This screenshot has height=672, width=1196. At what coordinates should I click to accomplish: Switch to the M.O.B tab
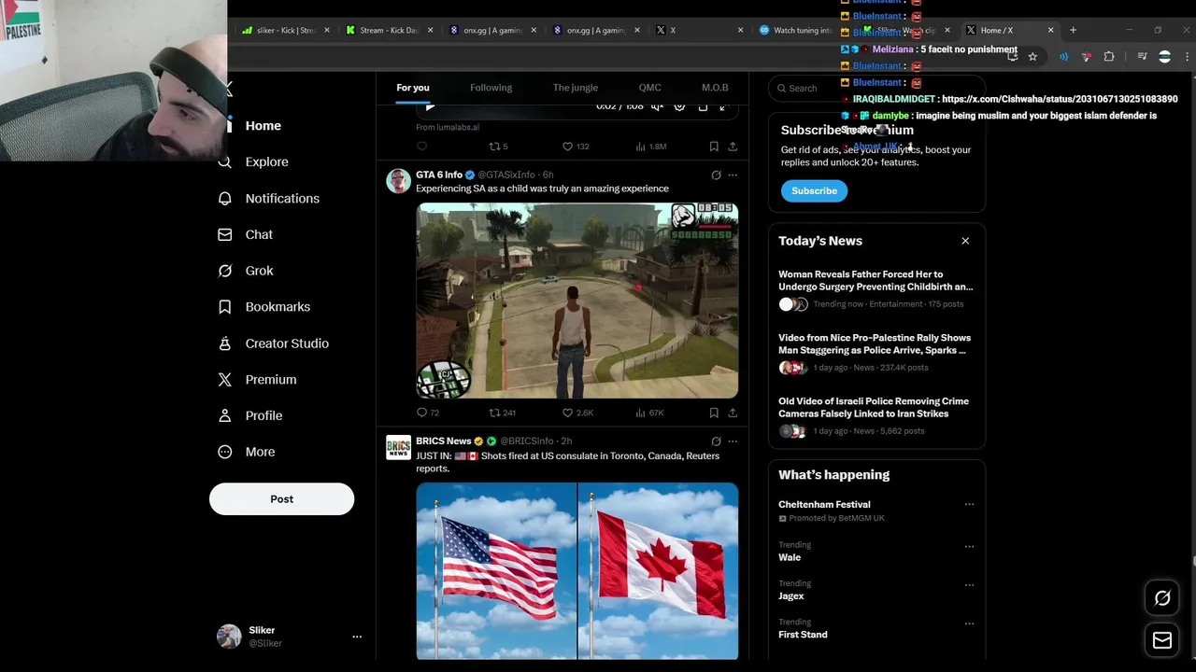coord(715,88)
